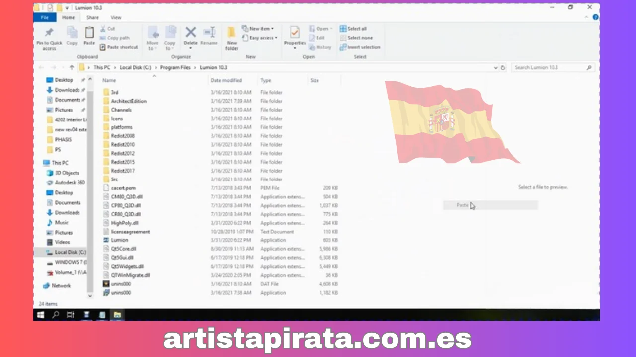This screenshot has width=636, height=357.
Task: Open Downloads in Quick access sidebar
Action: point(67,90)
